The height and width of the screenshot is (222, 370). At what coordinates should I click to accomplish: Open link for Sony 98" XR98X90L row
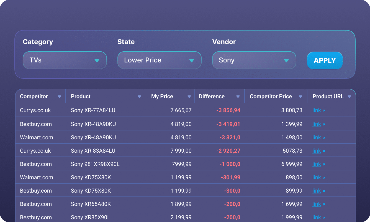tap(317, 164)
